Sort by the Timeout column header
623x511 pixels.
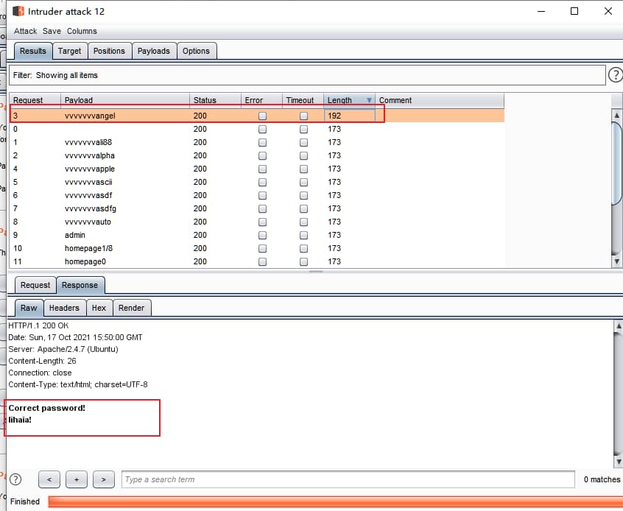click(x=303, y=100)
